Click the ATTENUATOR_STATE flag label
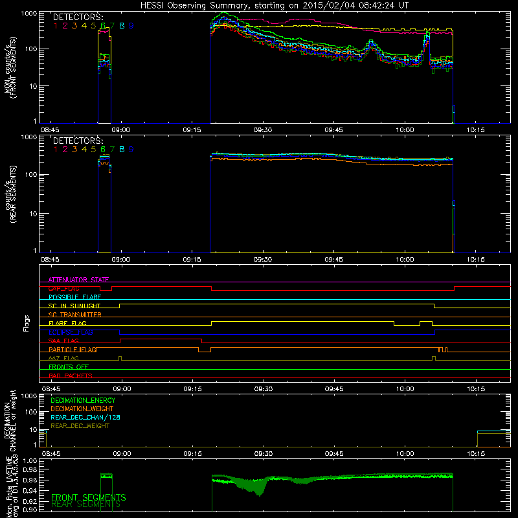 pos(78,280)
